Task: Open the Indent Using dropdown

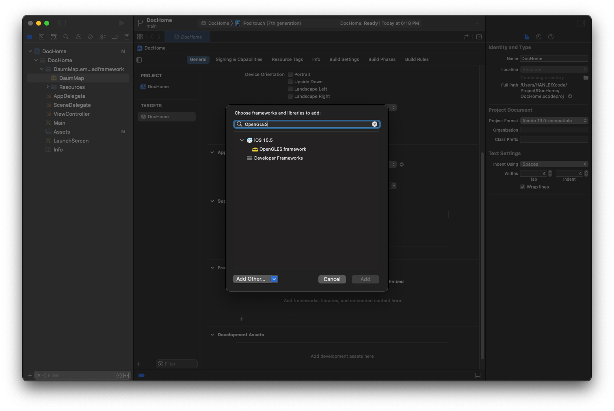Action: 554,164
